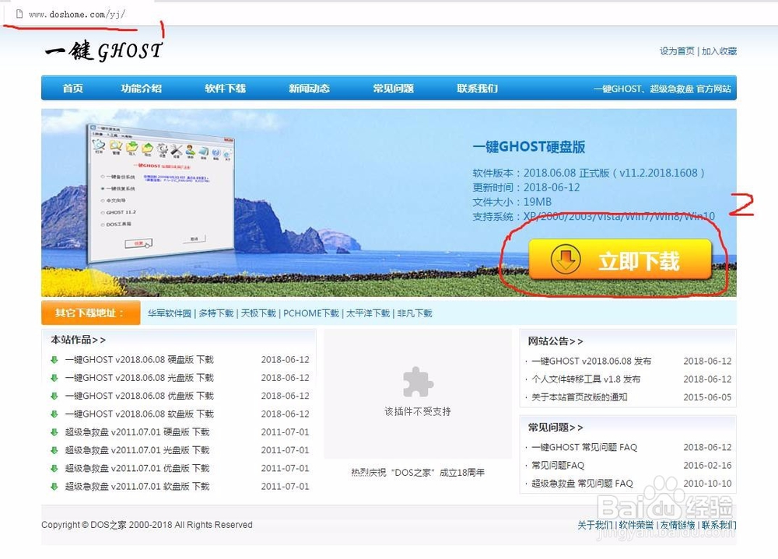Click the 文件大小：19MB text

(512, 202)
